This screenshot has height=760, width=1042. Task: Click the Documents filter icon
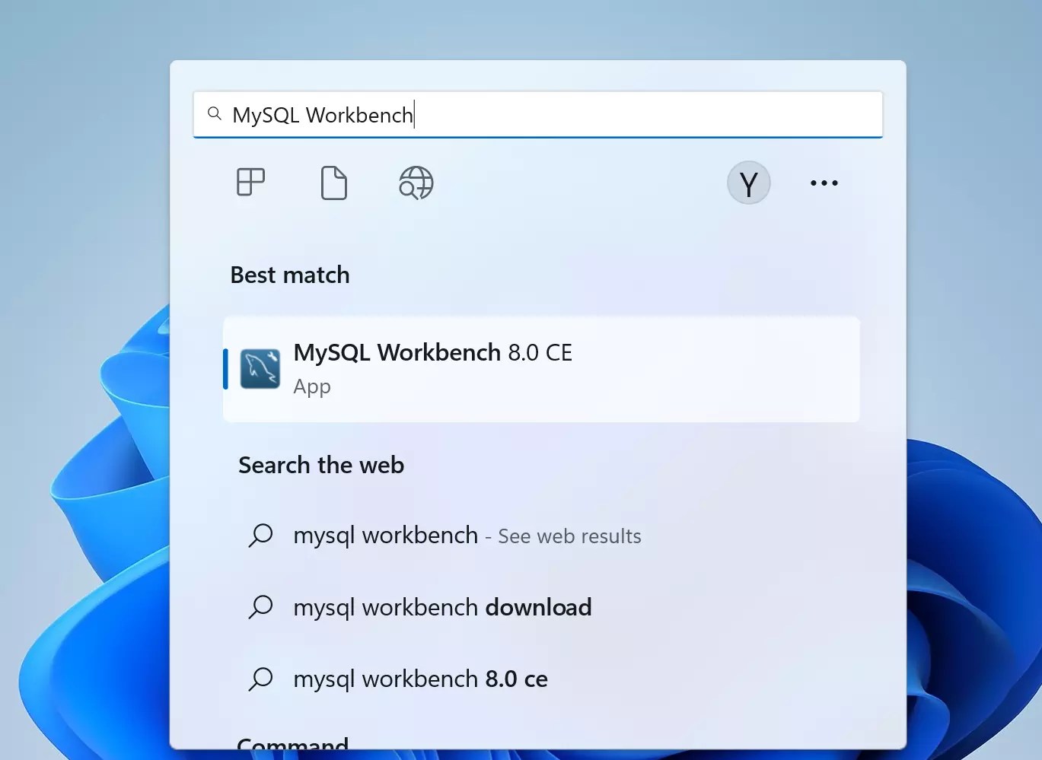click(333, 183)
